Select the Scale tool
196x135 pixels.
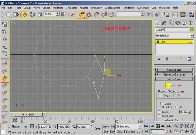[40, 15]
